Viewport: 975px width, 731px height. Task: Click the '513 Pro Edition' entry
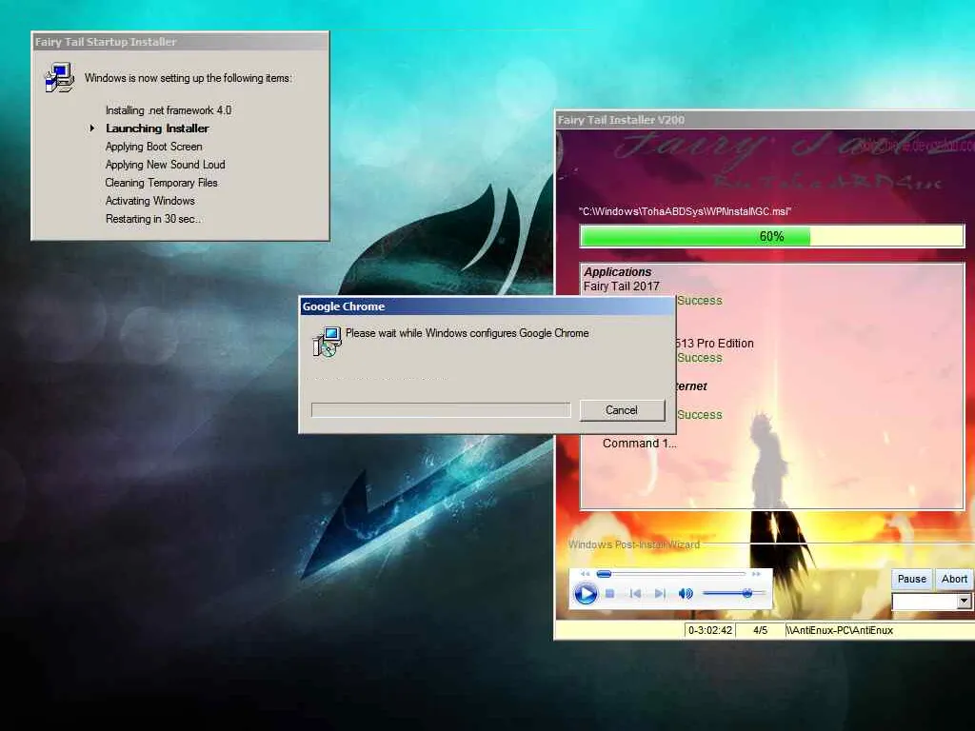(x=714, y=343)
